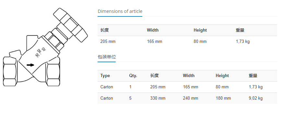Click the Type column header
The image size is (282, 118).
105,76
